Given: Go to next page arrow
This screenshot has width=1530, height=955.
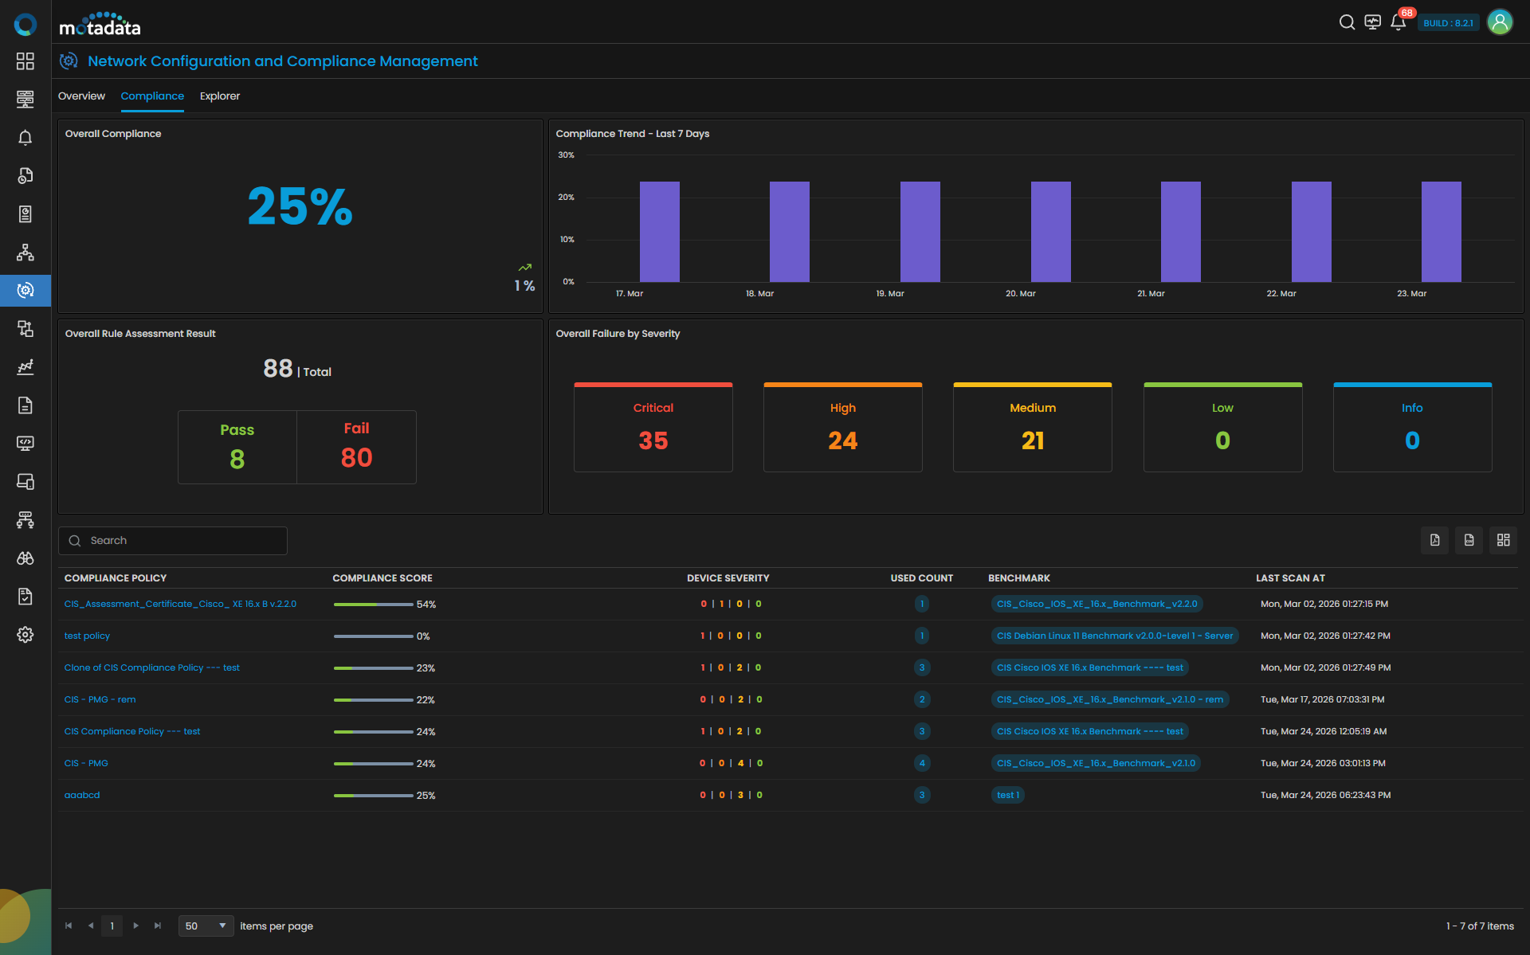Looking at the screenshot, I should (x=135, y=926).
